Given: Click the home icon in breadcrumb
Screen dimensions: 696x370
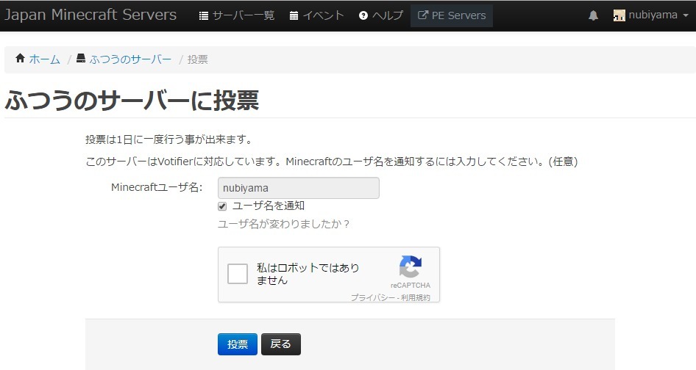Looking at the screenshot, I should [20, 59].
